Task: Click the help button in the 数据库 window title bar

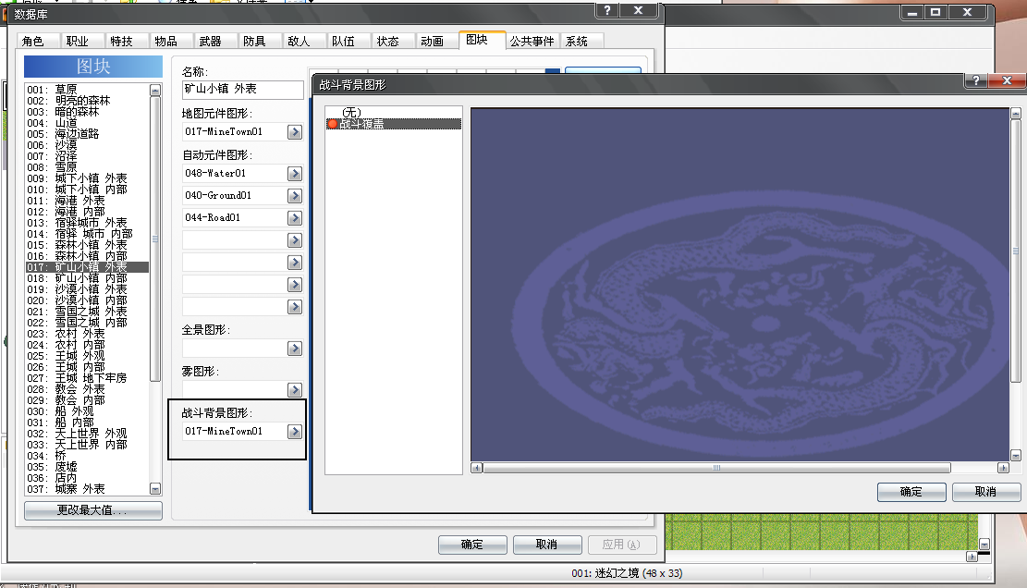Action: pos(607,10)
